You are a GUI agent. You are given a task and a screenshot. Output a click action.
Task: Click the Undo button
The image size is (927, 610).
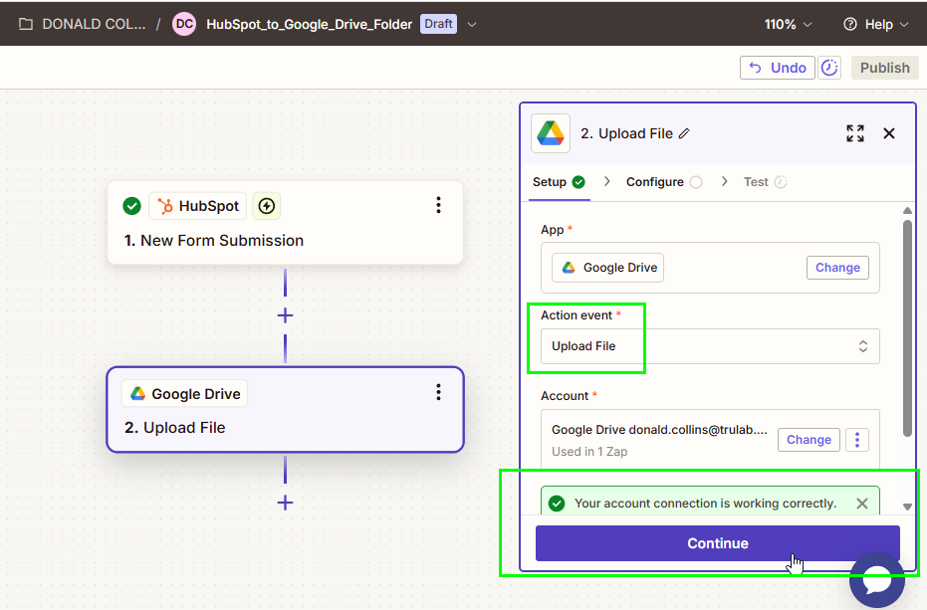click(778, 68)
